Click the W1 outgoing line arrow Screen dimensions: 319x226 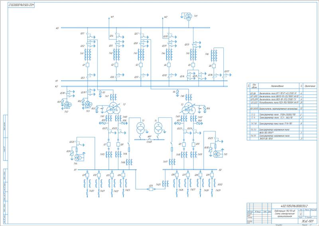coord(109,18)
